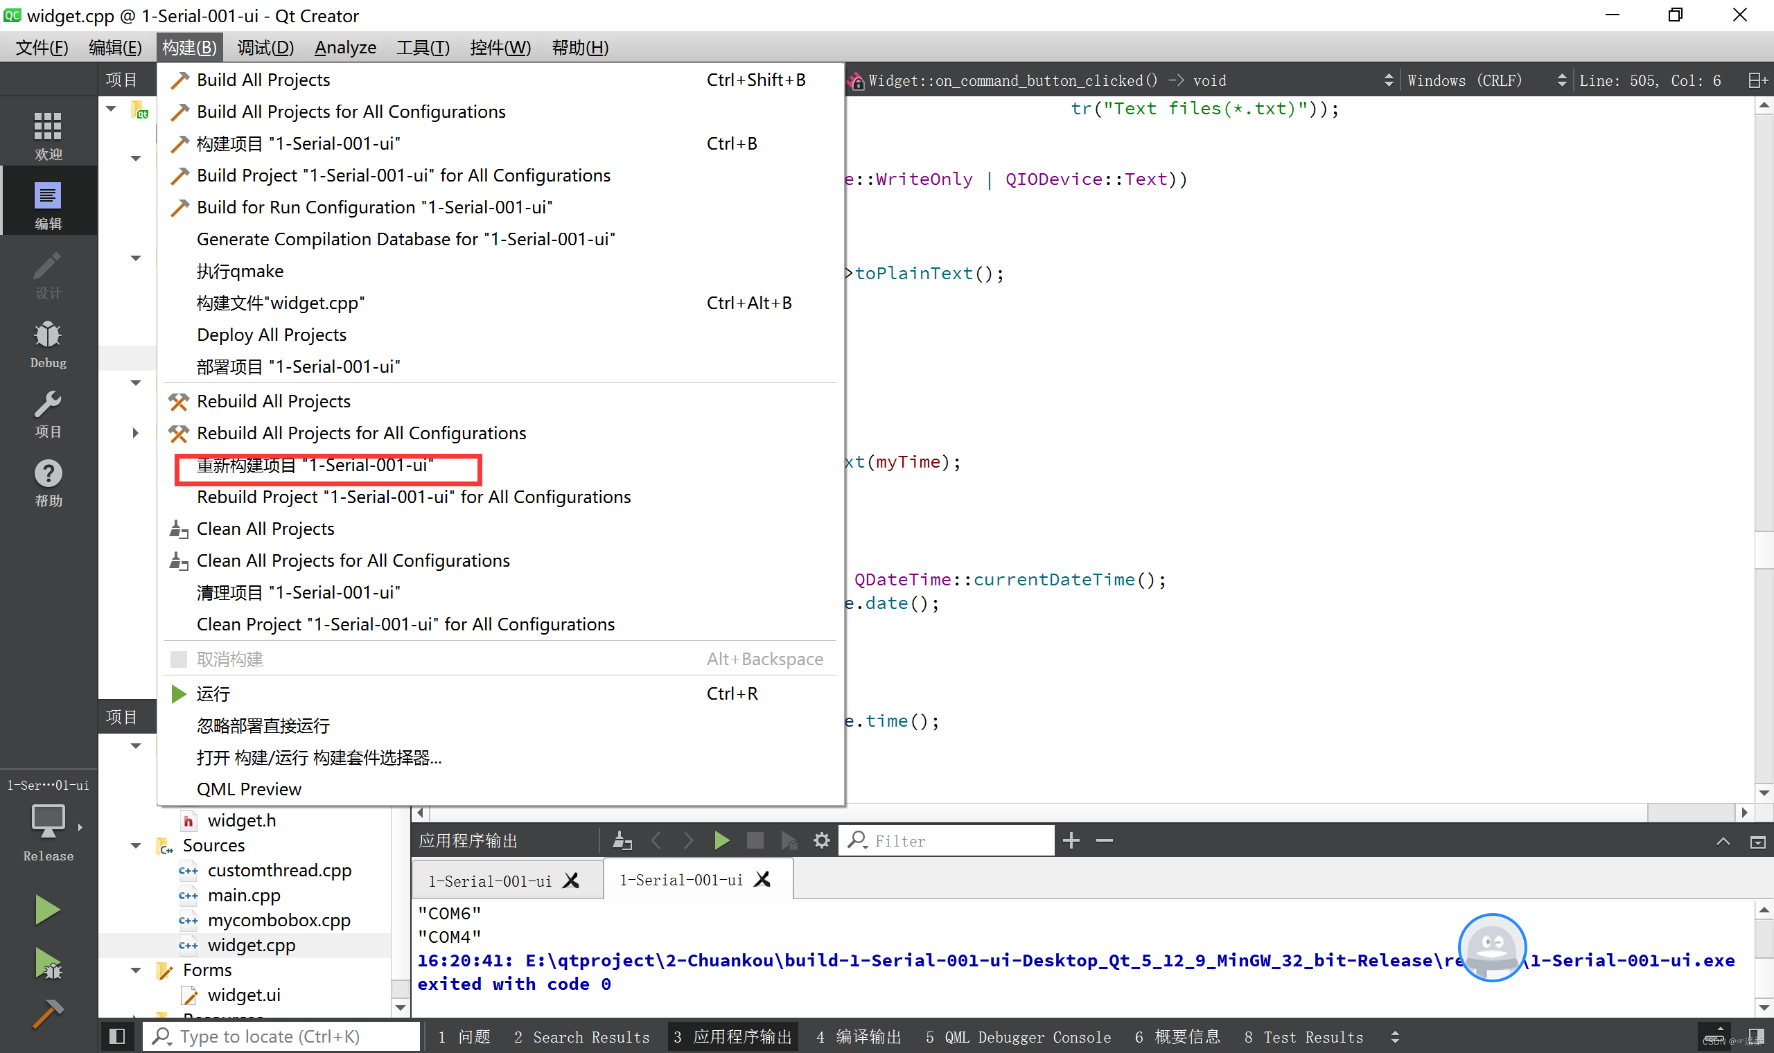This screenshot has height=1053, width=1774.
Task: Open line ending Windows (CRLF) dropdown
Action: coord(1484,80)
